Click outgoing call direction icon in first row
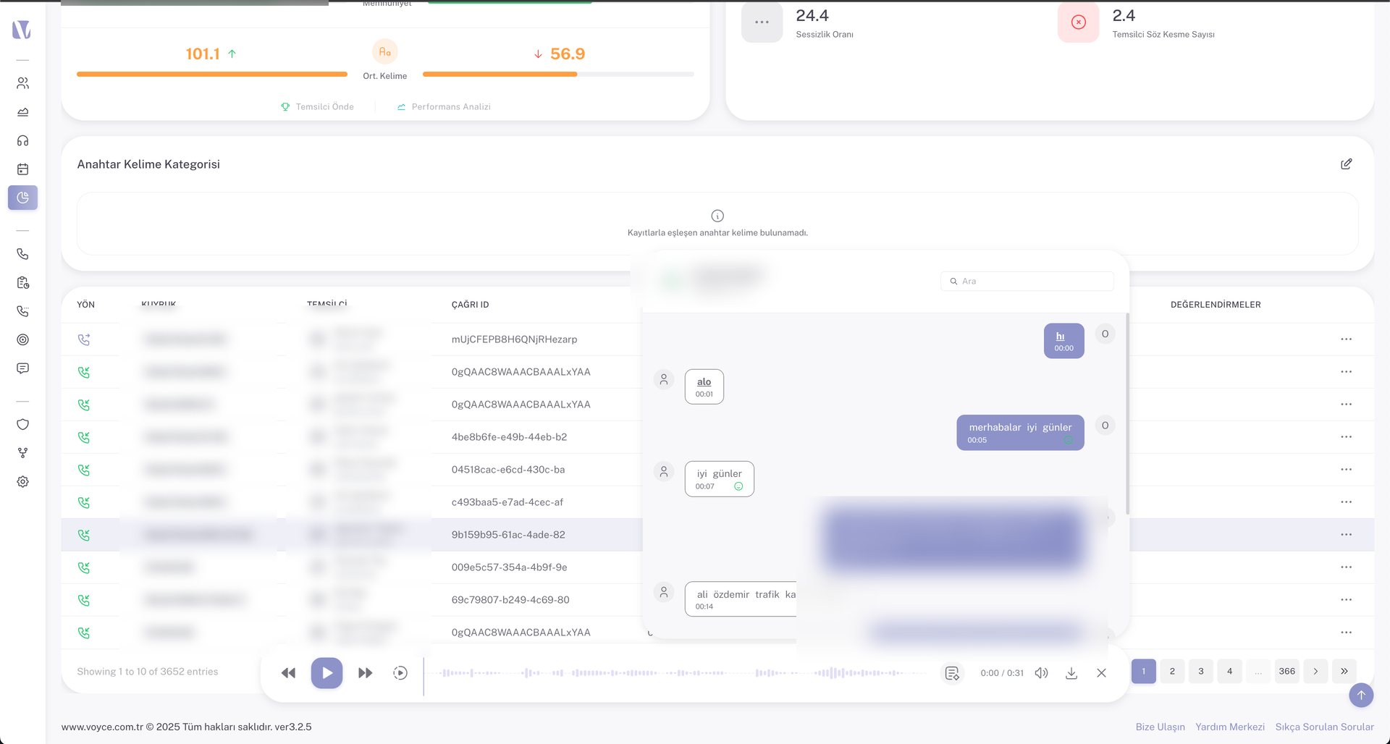Screen dimensions: 1390x744 84,339
